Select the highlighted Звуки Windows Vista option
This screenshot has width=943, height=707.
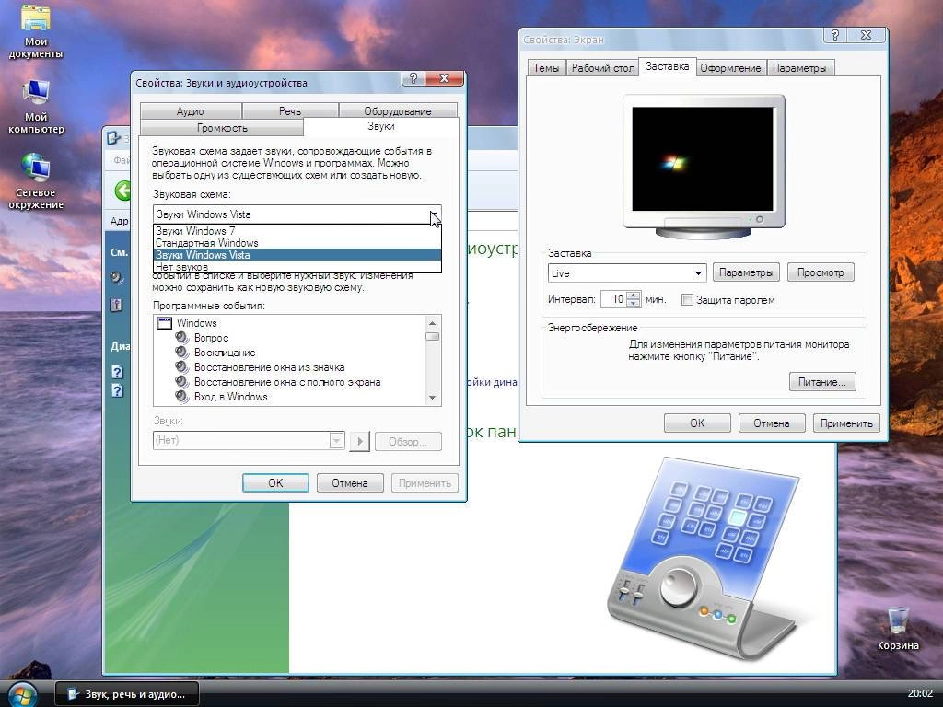297,255
